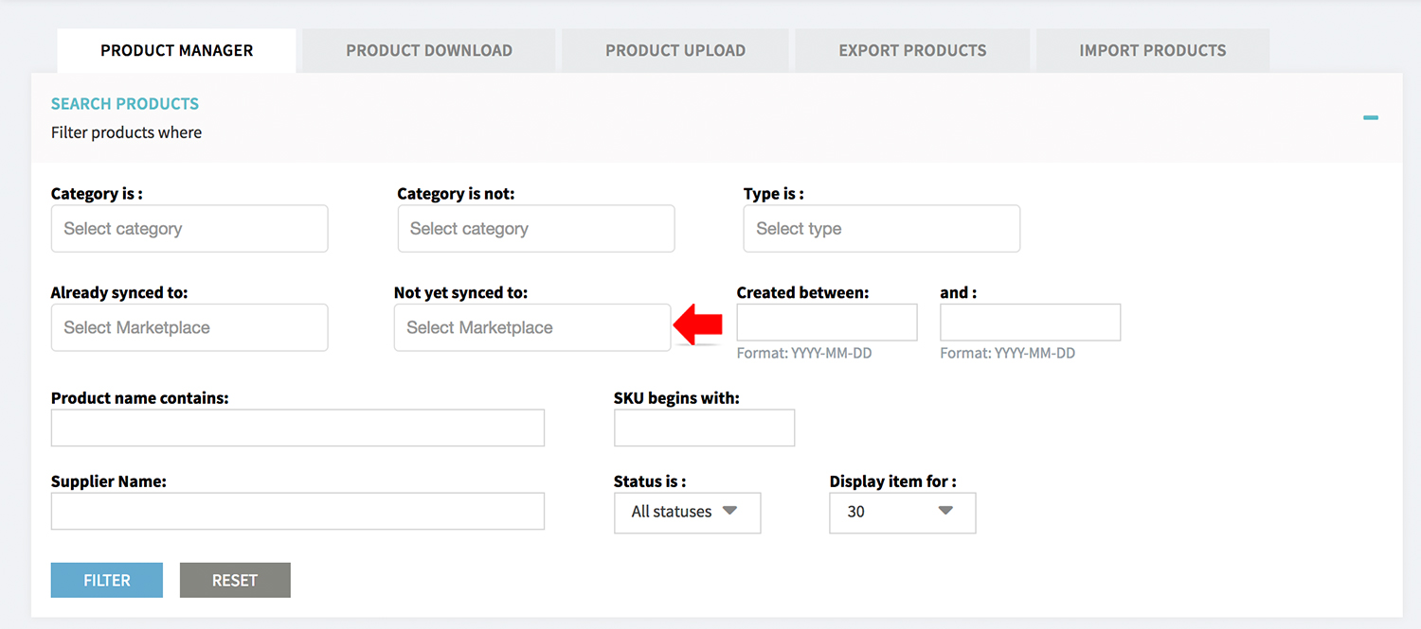The width and height of the screenshot is (1421, 629).
Task: Open the 'Category is not' select category field
Action: (x=536, y=229)
